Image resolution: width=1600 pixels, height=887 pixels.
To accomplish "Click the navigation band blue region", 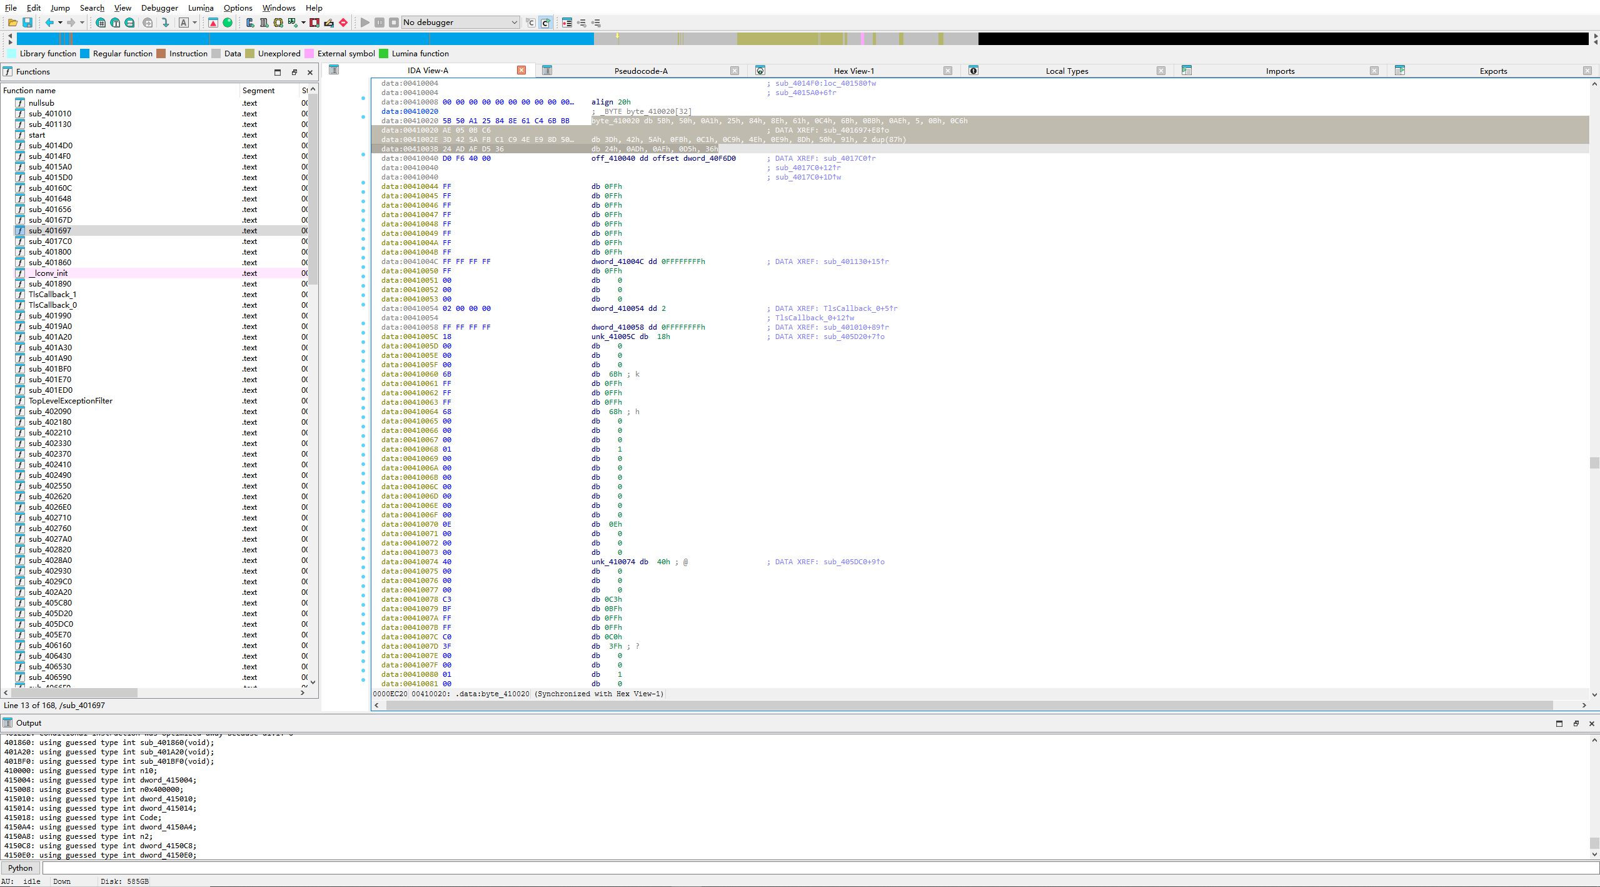I will (x=313, y=39).
